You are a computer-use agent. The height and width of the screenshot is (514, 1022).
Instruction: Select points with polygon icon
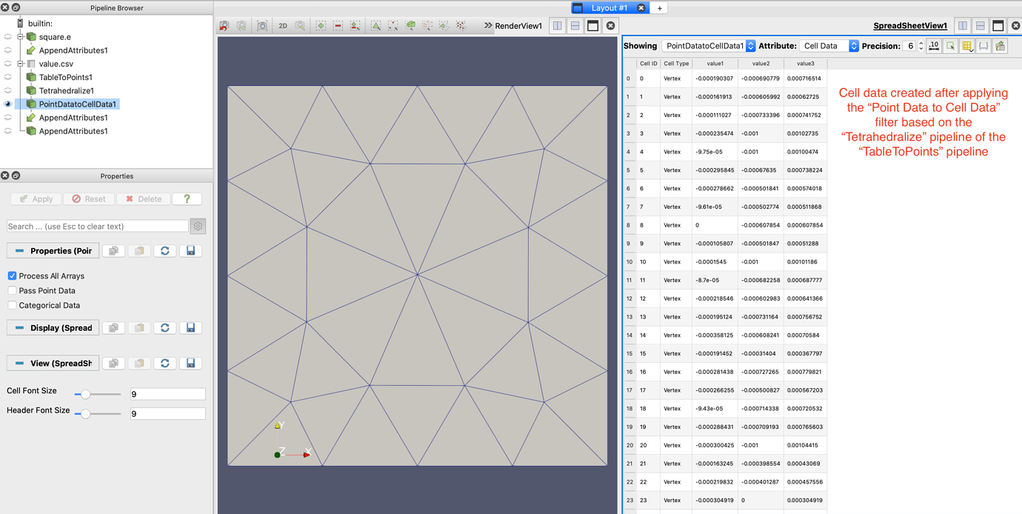[x=461, y=26]
